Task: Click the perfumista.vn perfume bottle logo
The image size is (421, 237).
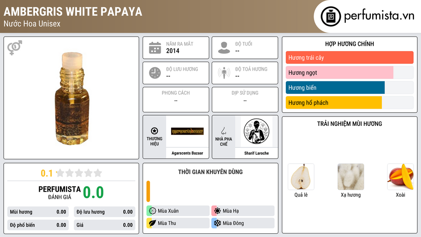Action: (331, 16)
